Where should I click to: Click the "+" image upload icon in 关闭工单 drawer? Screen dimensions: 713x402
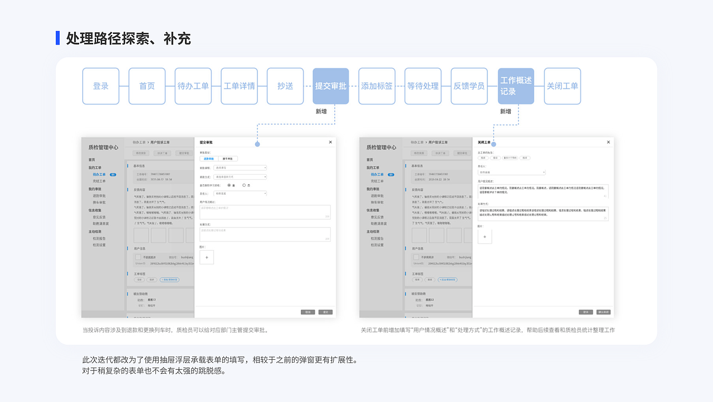485,237
